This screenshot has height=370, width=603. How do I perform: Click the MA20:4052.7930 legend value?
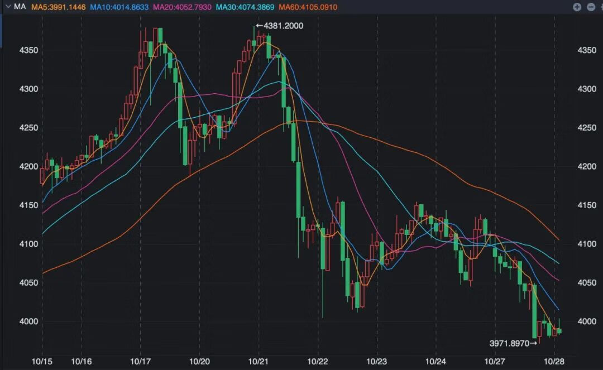(x=182, y=7)
